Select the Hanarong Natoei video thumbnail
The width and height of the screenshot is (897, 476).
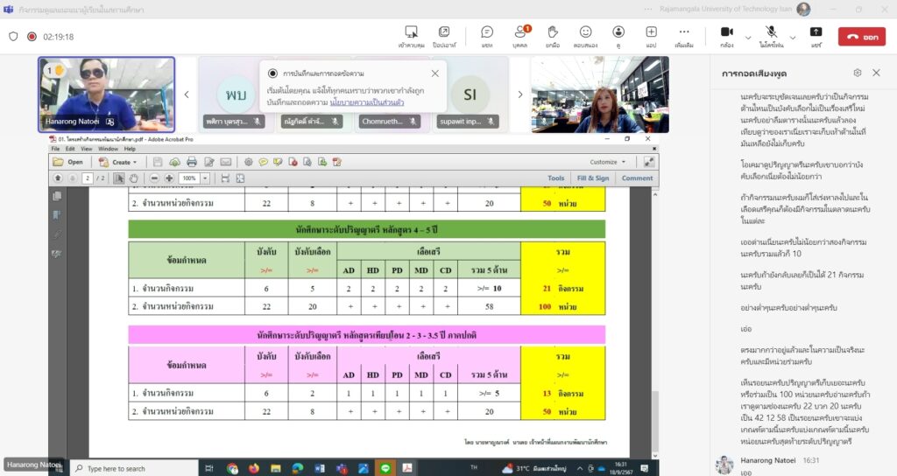click(x=106, y=94)
